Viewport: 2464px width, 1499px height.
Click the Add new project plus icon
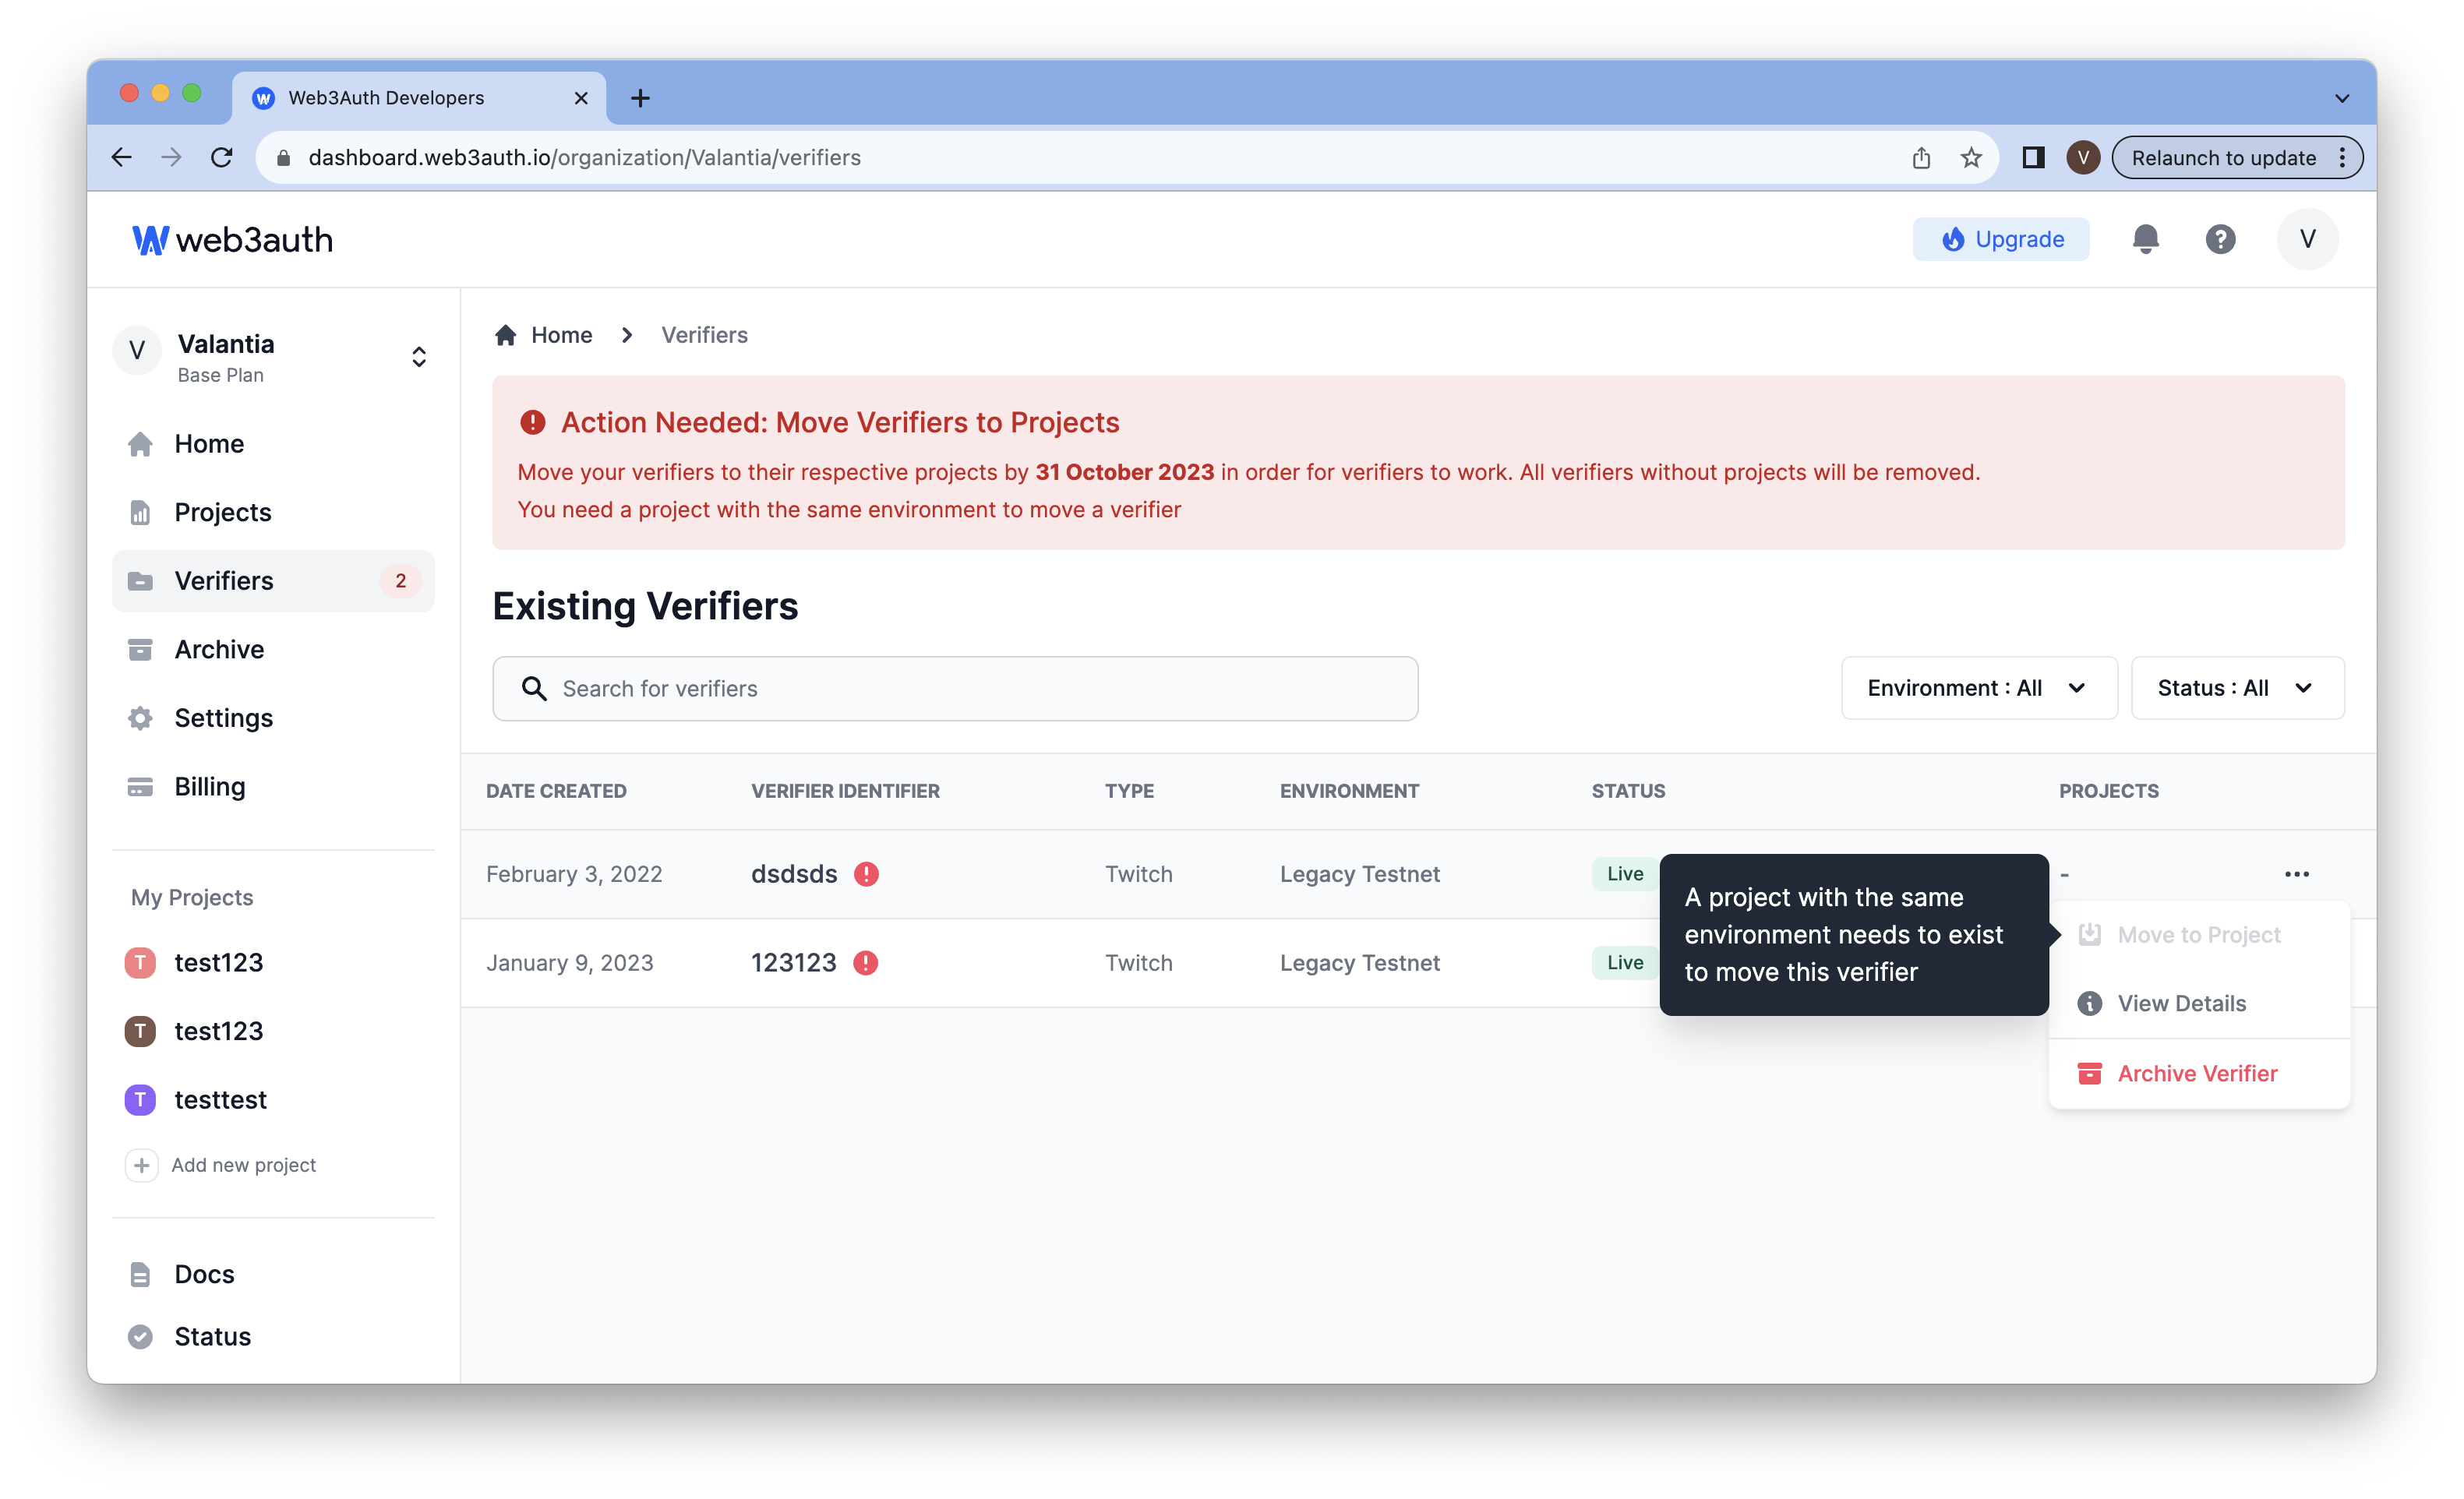tap(141, 1165)
